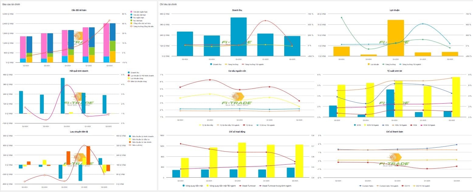This screenshot has width=473, height=192.
Task: Click the Chỉ số thanh toán chart title
Action: (395, 132)
